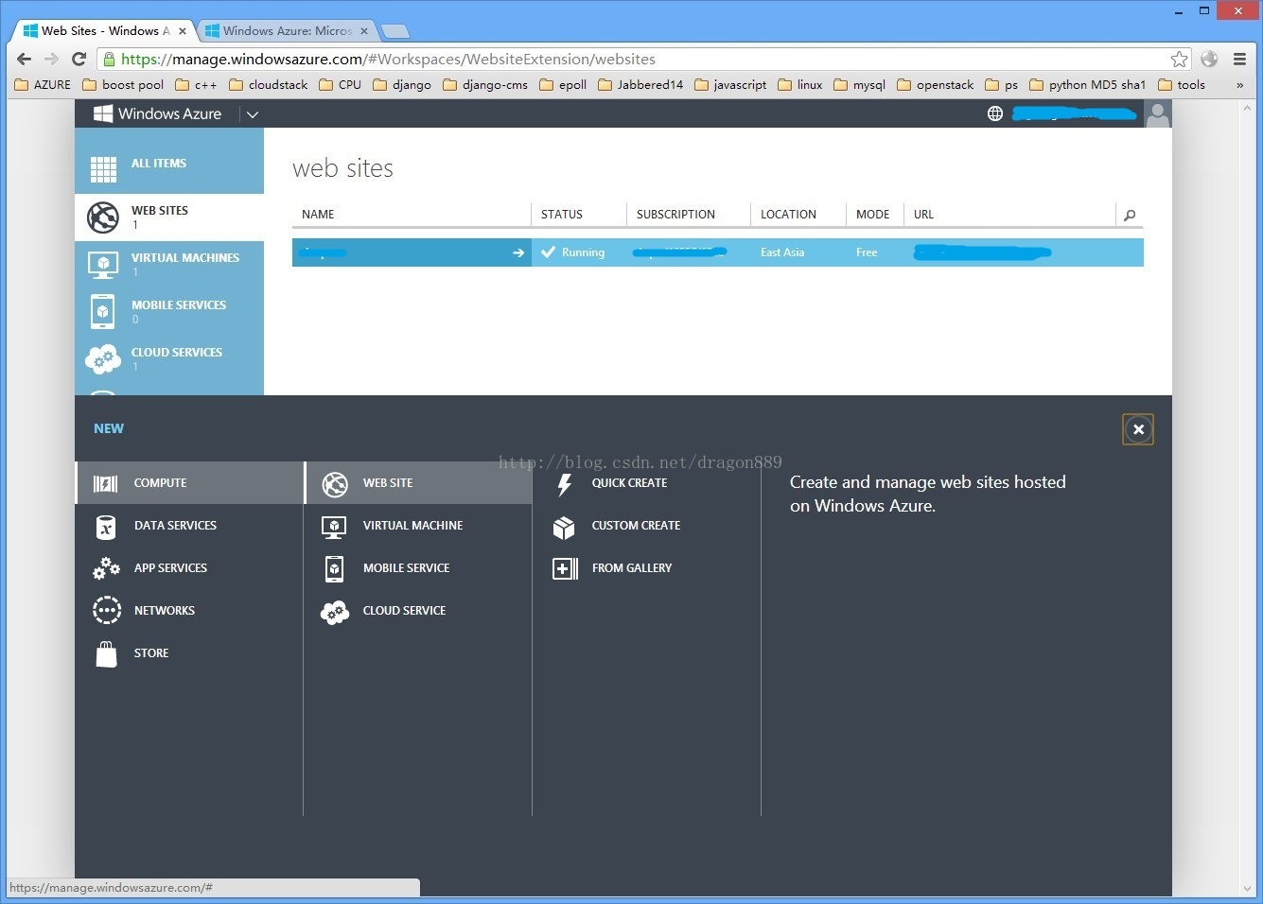
Task: Open the All Items grid icon
Action: (x=103, y=169)
